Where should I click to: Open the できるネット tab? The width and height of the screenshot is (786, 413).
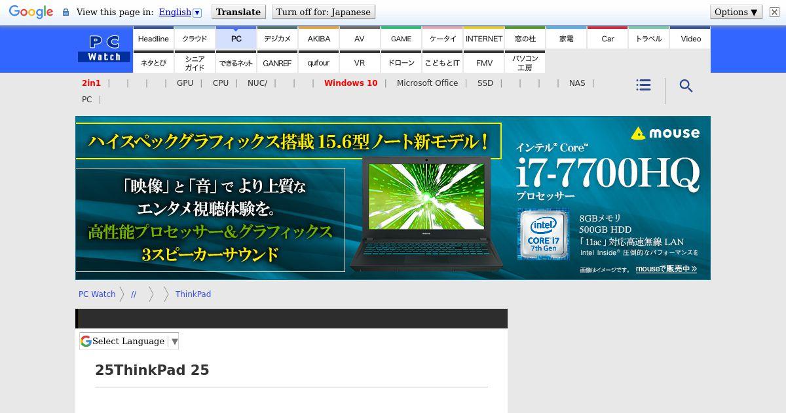[236, 62]
